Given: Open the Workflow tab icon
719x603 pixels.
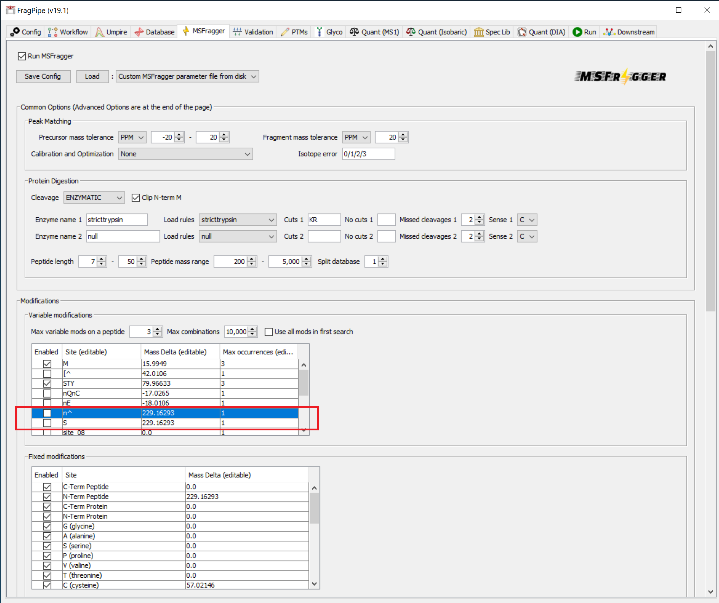Looking at the screenshot, I should [x=52, y=32].
